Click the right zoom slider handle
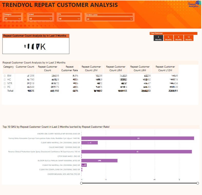This screenshot has height=195, width=202. pos(198,183)
